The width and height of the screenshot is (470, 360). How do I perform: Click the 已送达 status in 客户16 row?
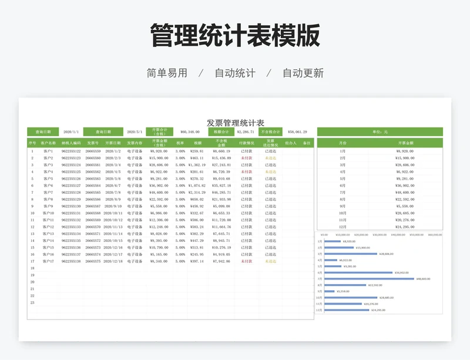tap(270, 254)
